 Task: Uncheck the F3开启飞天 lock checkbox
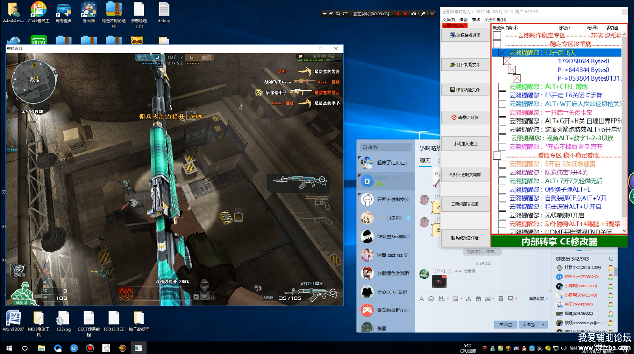point(502,53)
